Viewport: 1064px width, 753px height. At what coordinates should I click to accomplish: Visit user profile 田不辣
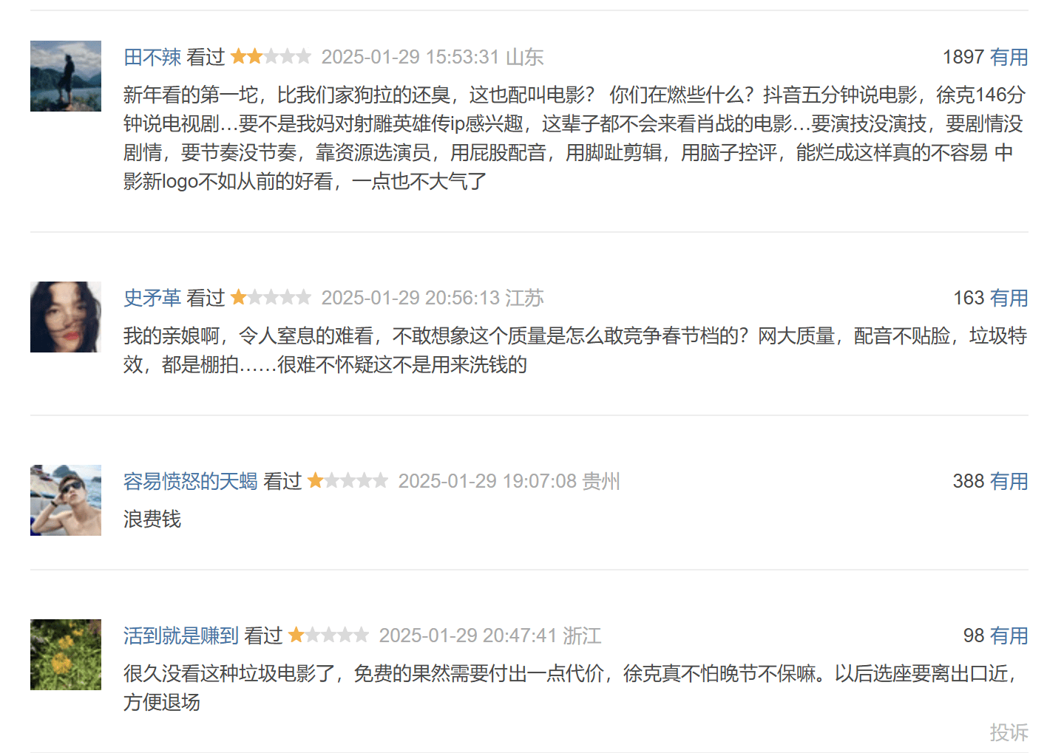(152, 57)
